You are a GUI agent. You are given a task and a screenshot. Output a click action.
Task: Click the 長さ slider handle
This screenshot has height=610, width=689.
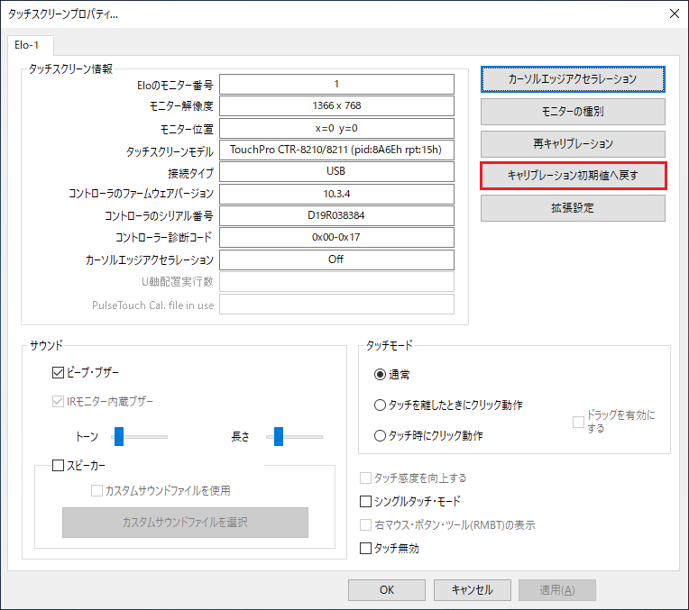(x=279, y=437)
